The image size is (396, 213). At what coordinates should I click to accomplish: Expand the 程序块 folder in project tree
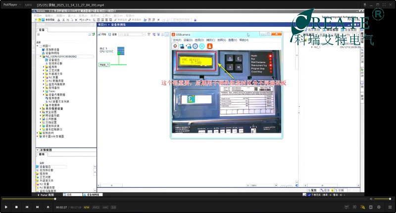[44, 66]
